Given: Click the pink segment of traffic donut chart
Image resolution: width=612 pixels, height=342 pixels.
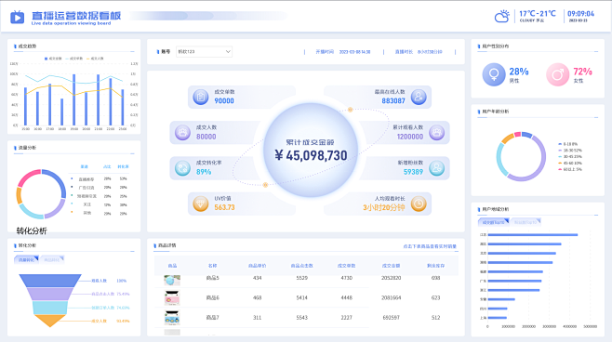Looking at the screenshot, I should point(28,178).
